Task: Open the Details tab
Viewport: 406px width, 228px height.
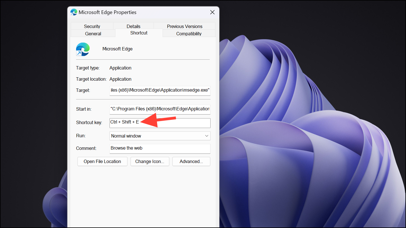Action: click(x=133, y=26)
